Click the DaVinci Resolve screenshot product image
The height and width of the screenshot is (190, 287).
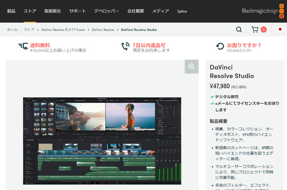[102, 141]
